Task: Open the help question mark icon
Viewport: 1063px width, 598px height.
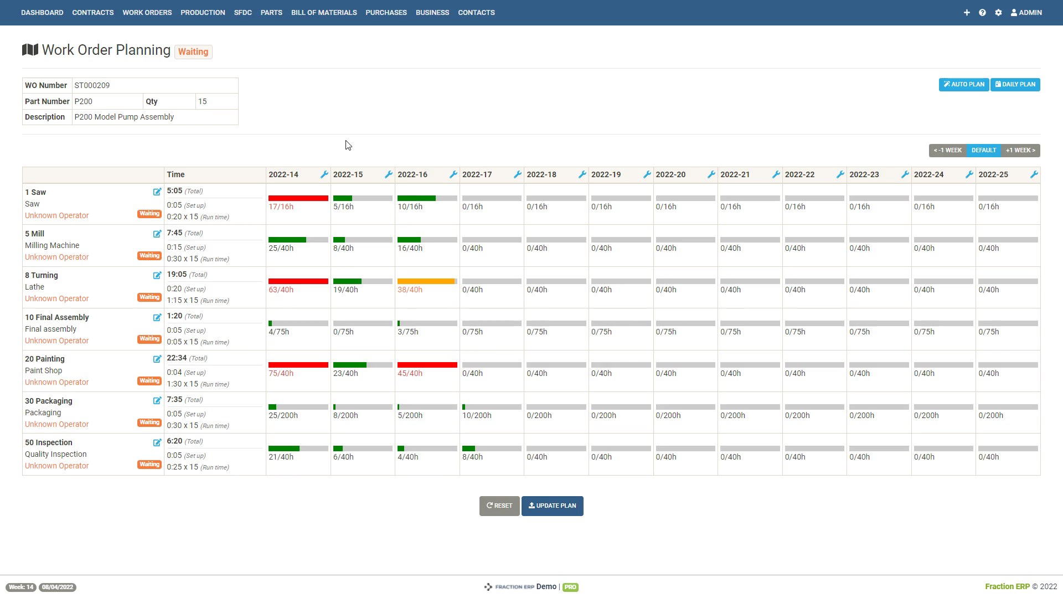Action: (x=982, y=12)
